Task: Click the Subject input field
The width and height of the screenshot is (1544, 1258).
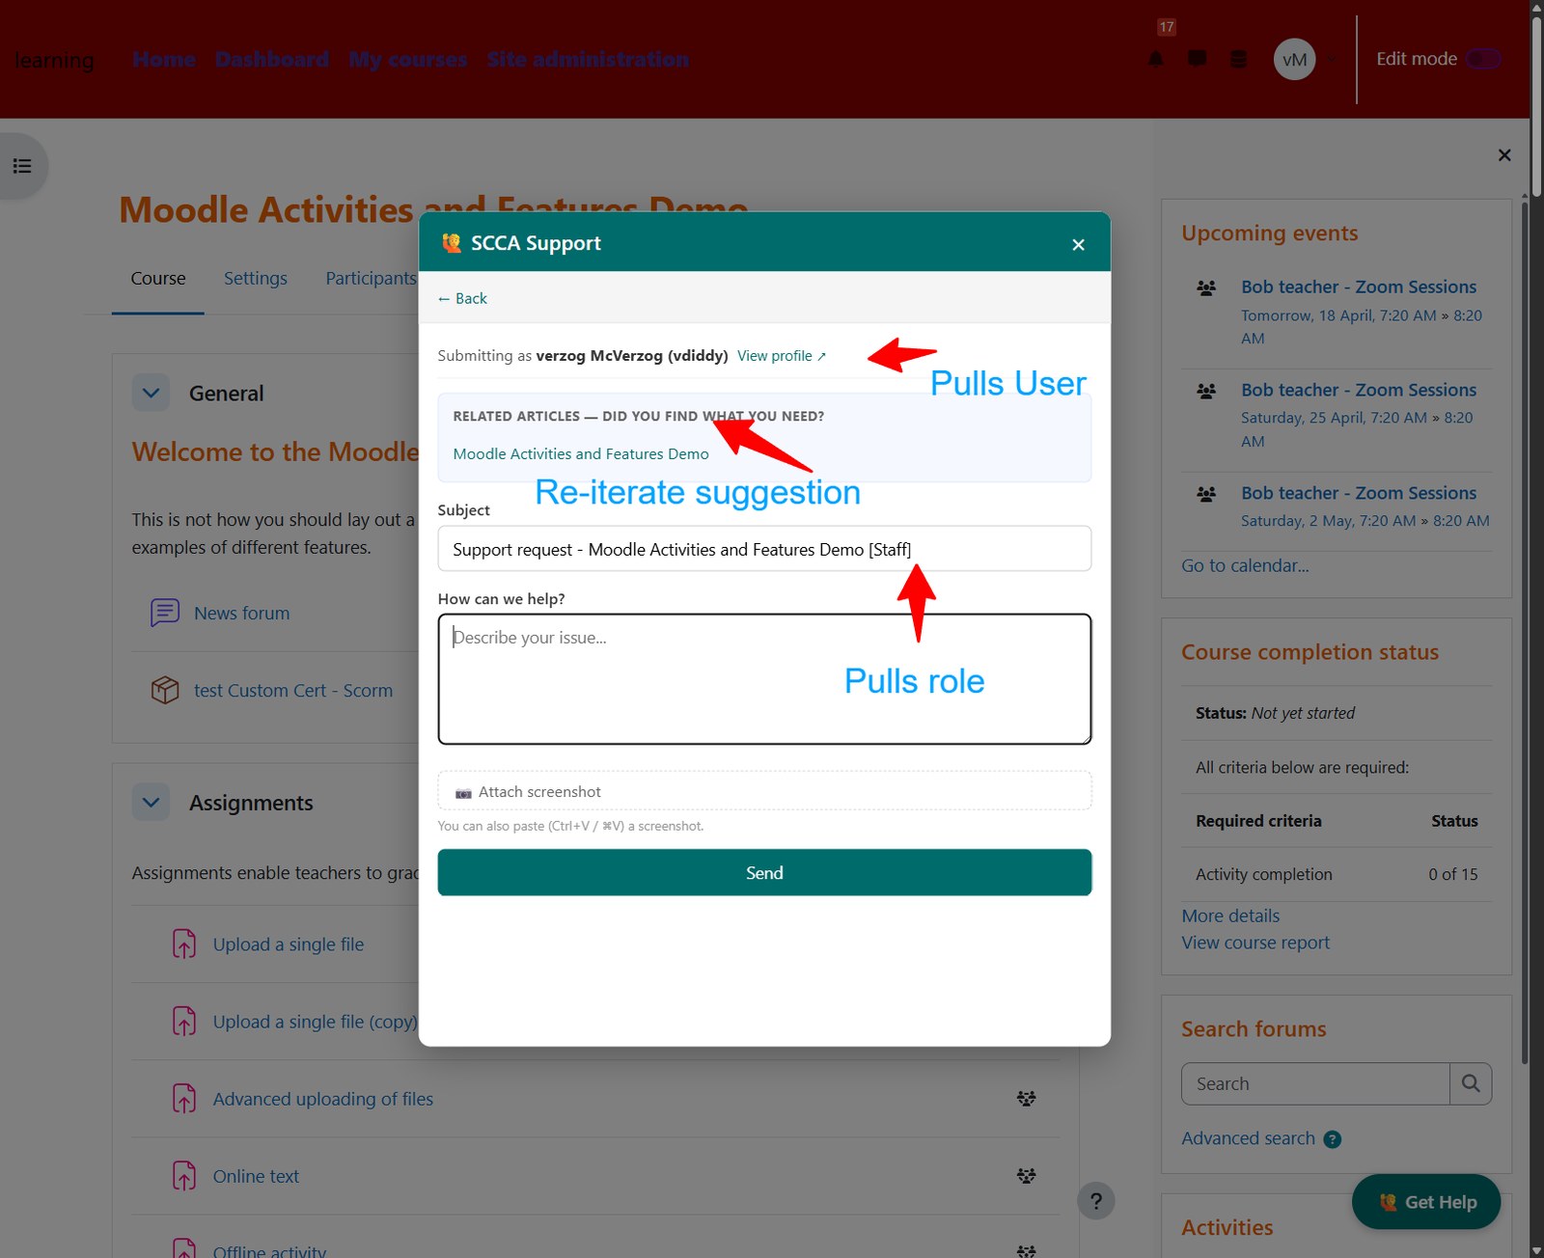Action: pyautogui.click(x=764, y=549)
